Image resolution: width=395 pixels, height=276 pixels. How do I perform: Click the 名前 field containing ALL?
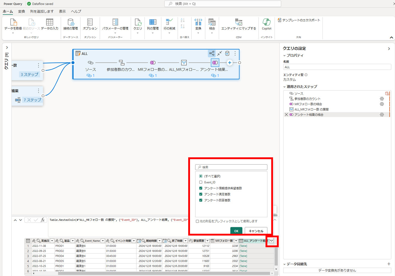pyautogui.click(x=337, y=67)
